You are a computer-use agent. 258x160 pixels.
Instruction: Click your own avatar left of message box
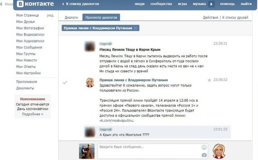[x=87, y=151]
